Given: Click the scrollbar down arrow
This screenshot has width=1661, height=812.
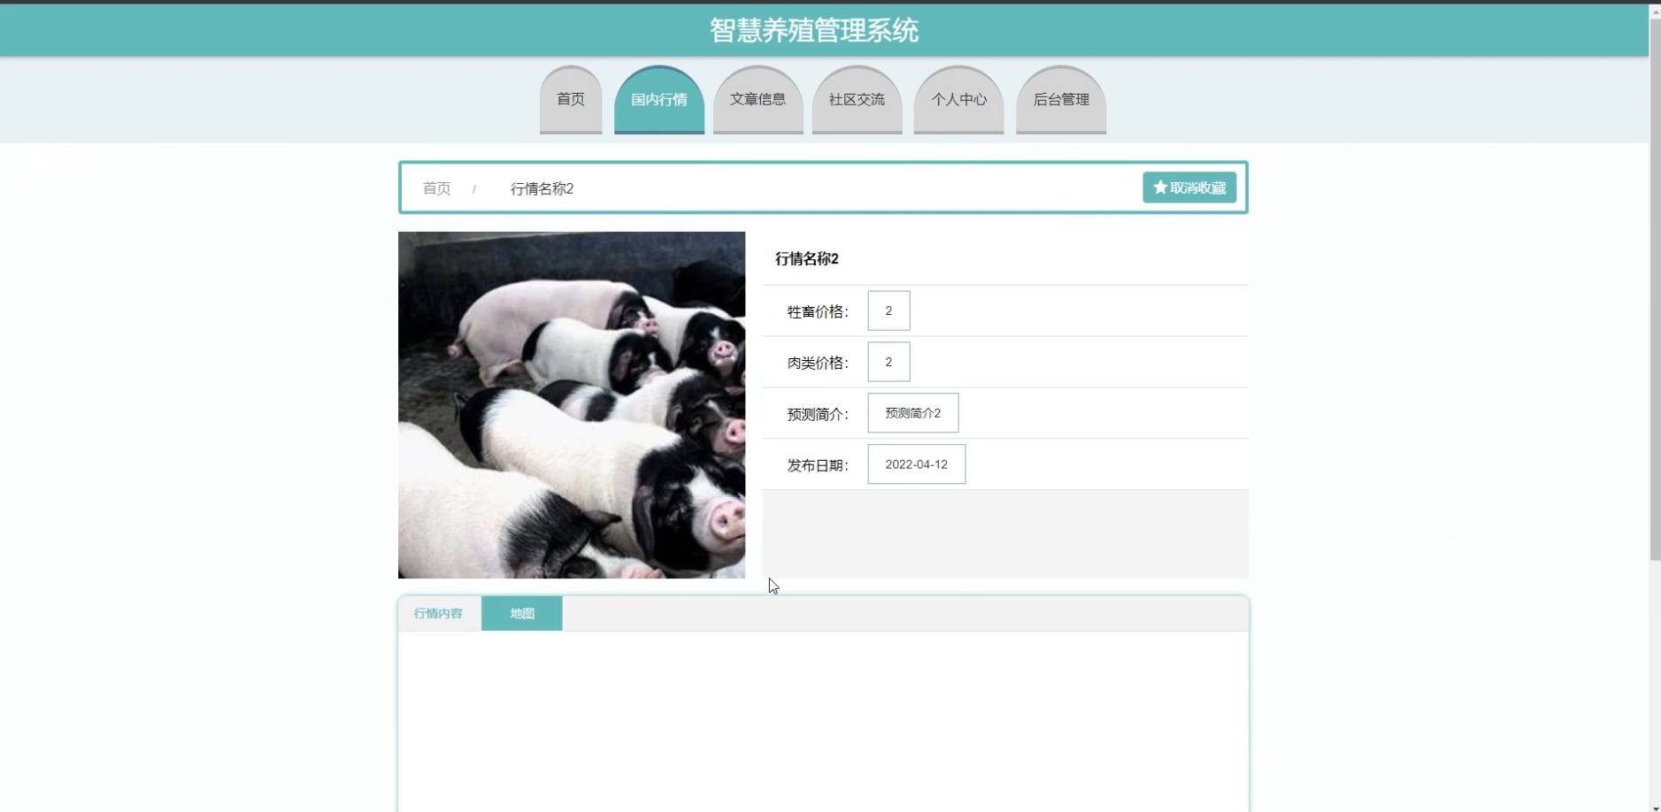Looking at the screenshot, I should pyautogui.click(x=1655, y=807).
